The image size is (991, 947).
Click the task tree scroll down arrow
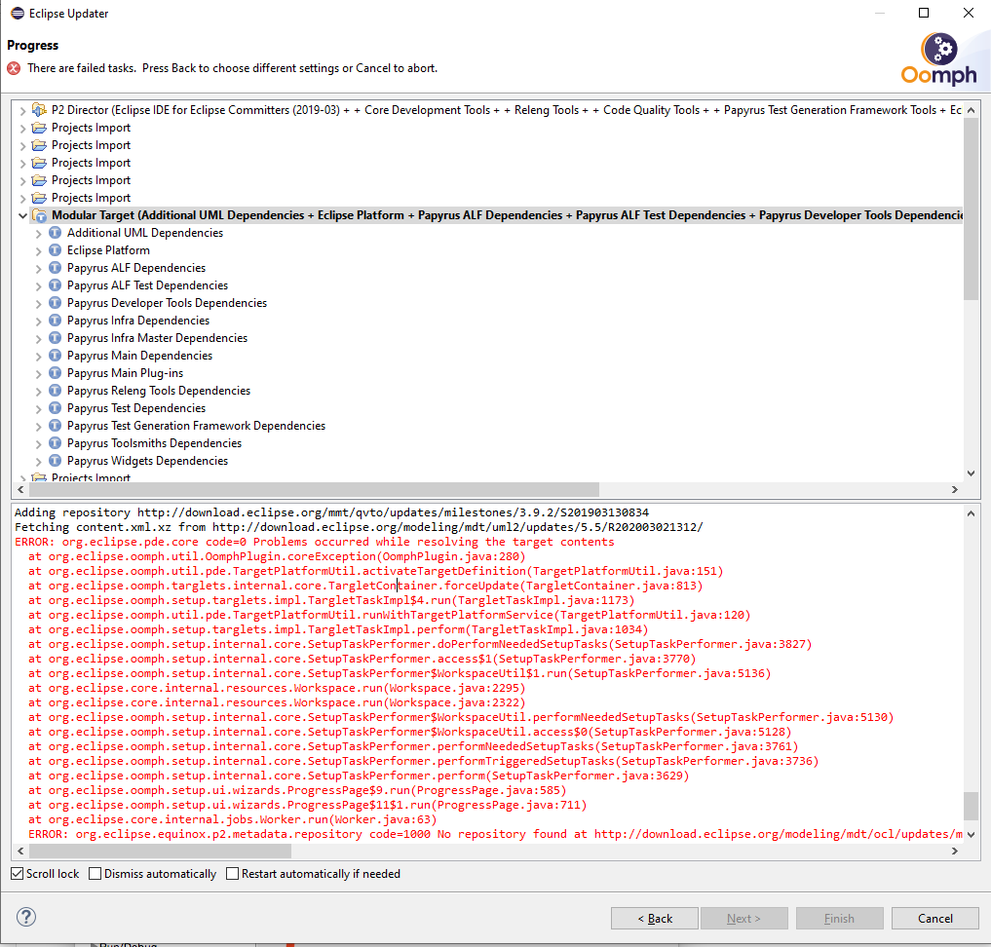(971, 473)
